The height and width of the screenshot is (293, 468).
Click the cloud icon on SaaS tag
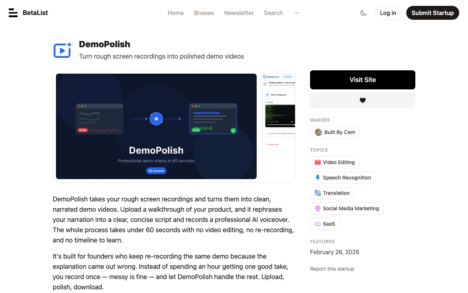[318, 224]
